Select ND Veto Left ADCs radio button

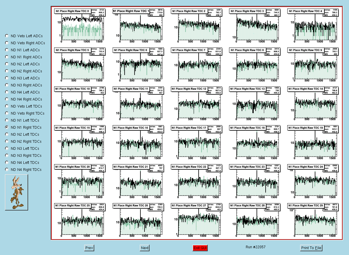point(7,36)
